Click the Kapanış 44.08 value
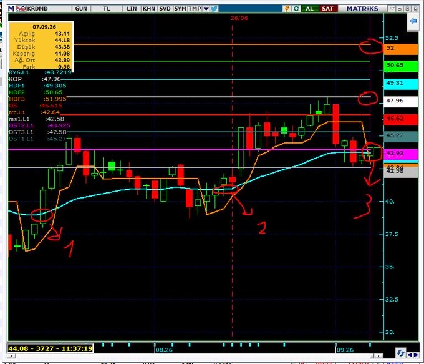The width and height of the screenshot is (424, 364). point(62,53)
